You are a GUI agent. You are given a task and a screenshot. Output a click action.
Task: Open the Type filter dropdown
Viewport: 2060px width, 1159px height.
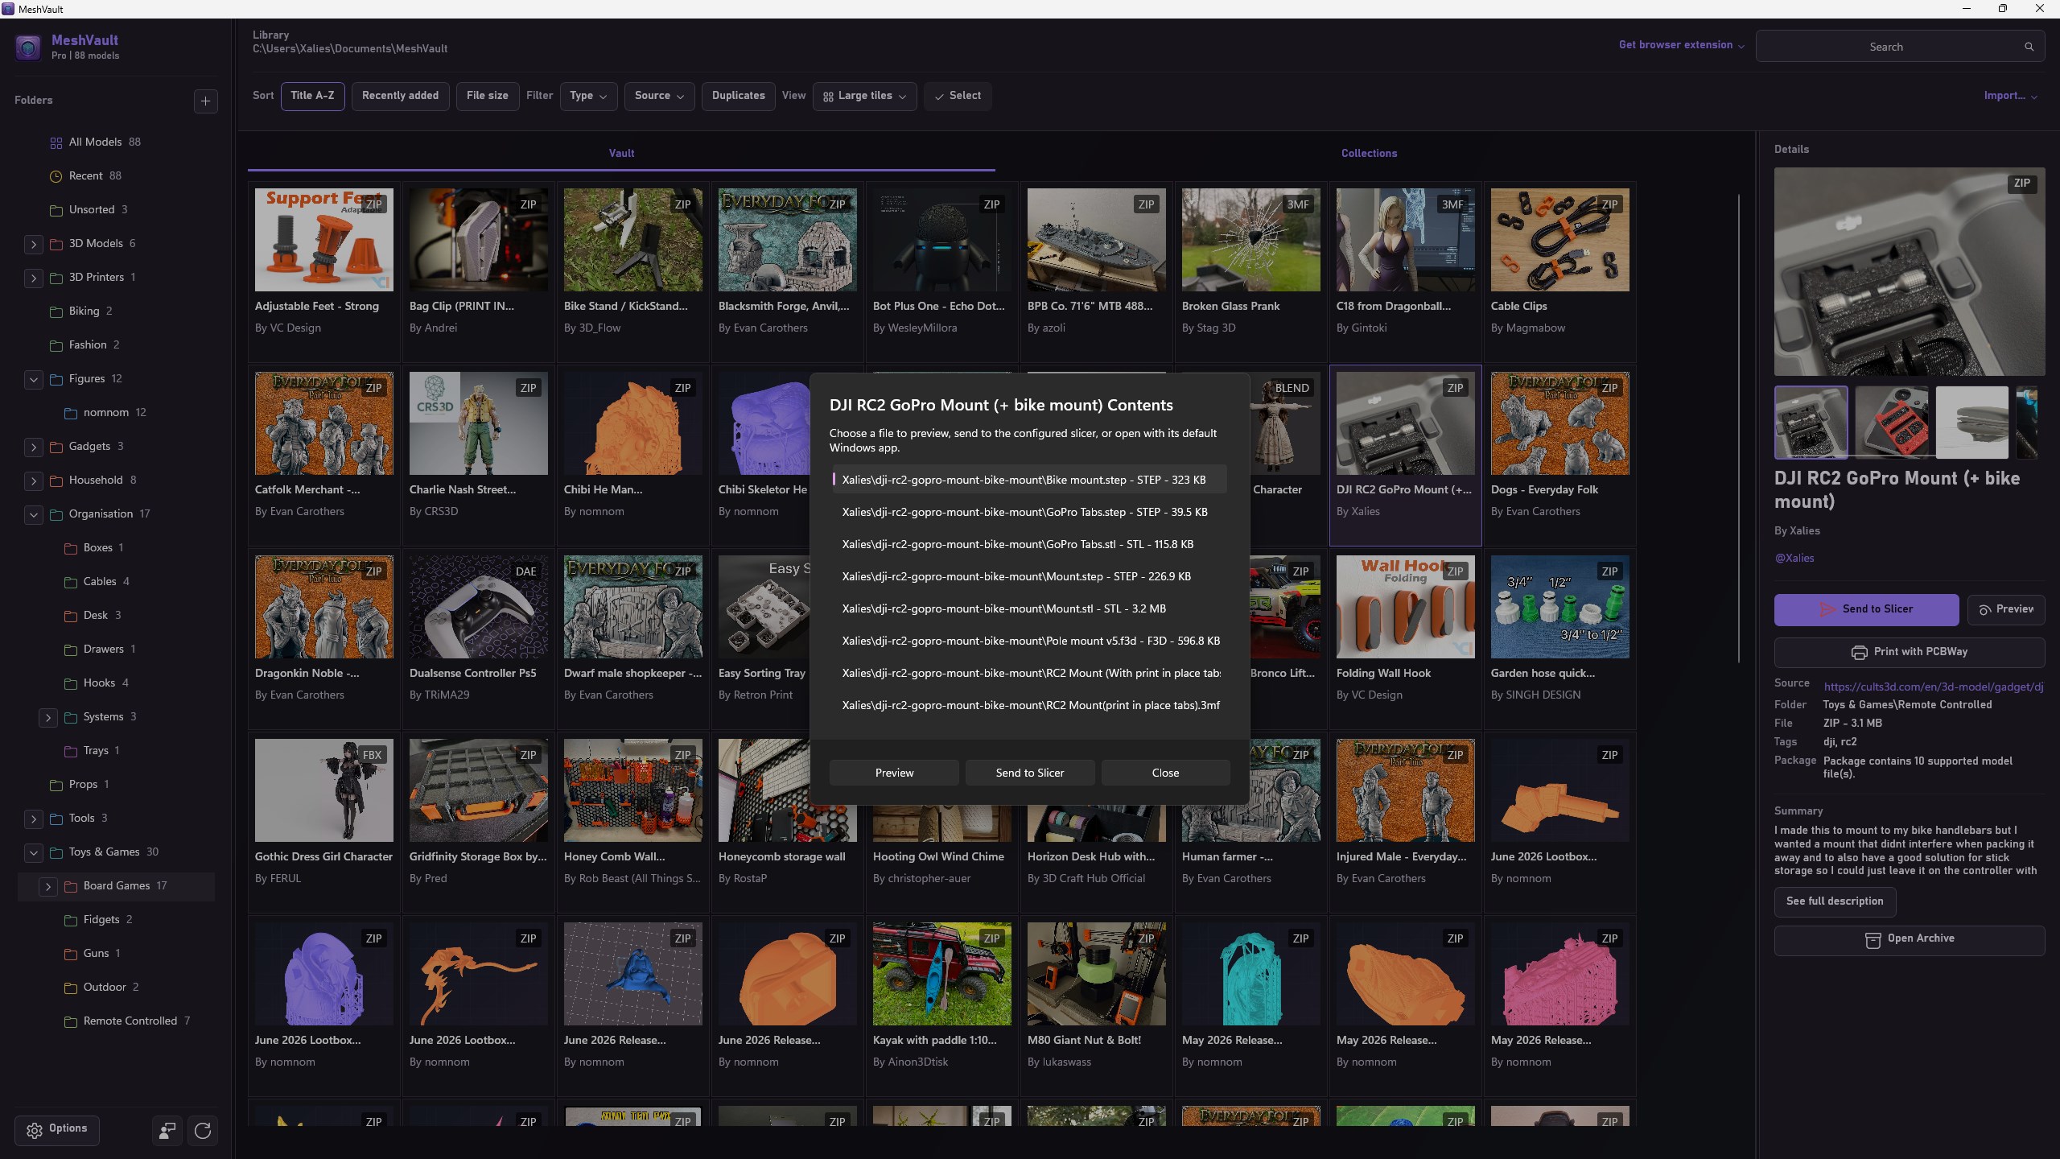click(x=588, y=96)
